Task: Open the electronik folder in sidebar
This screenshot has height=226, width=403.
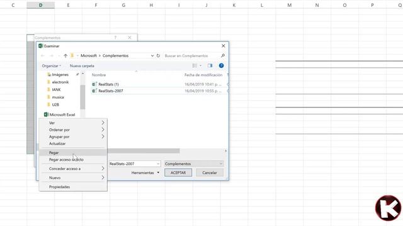Action: pyautogui.click(x=60, y=82)
